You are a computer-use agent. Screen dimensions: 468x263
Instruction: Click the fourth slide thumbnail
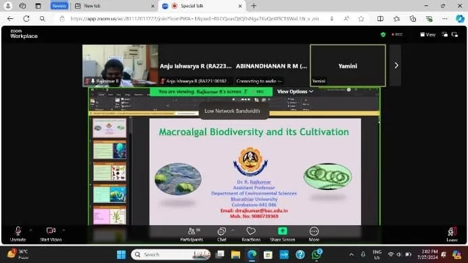point(110,193)
